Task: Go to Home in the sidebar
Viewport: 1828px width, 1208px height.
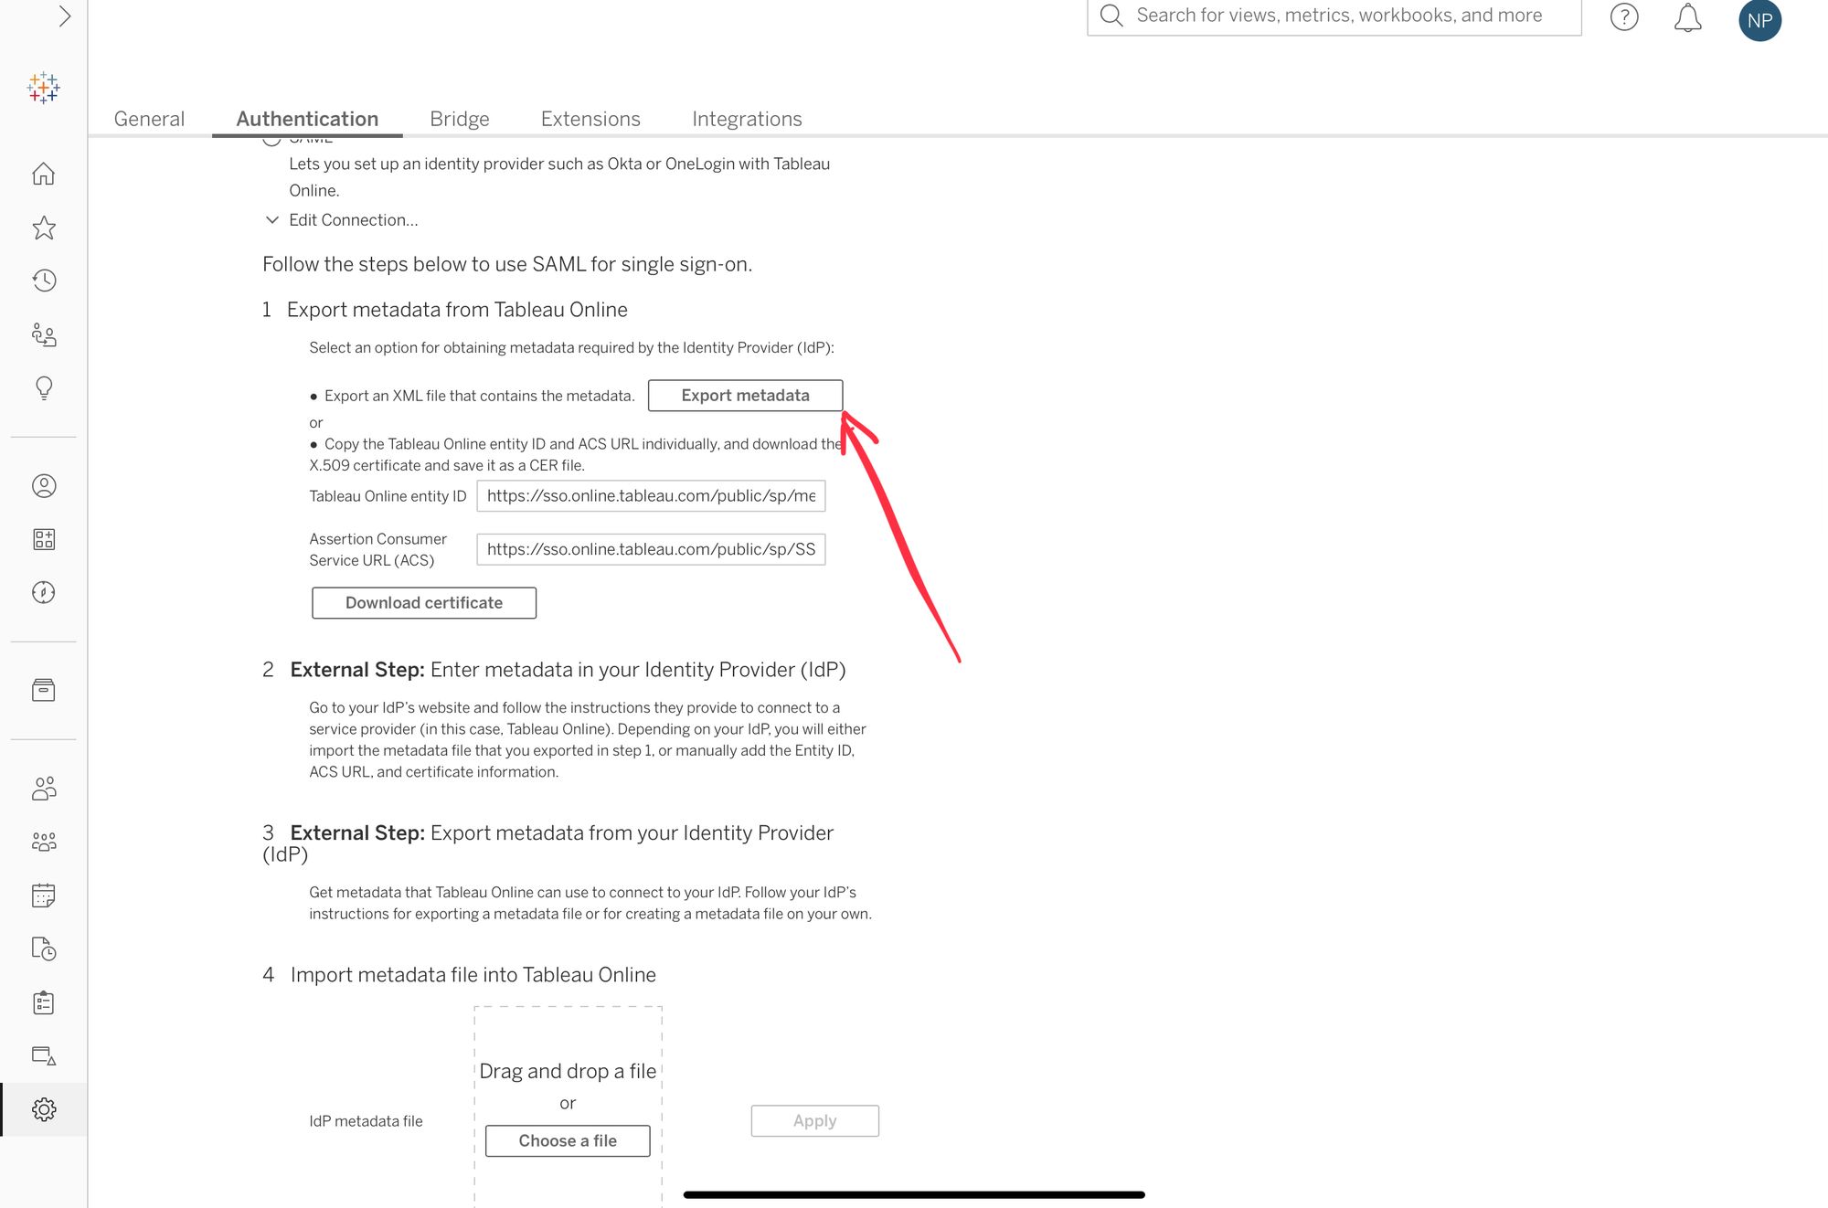Action: [x=44, y=174]
